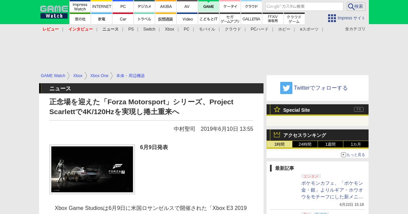This screenshot has width=408, height=214.
Task: Click the Twitter bird icon
Action: pyautogui.click(x=286, y=88)
